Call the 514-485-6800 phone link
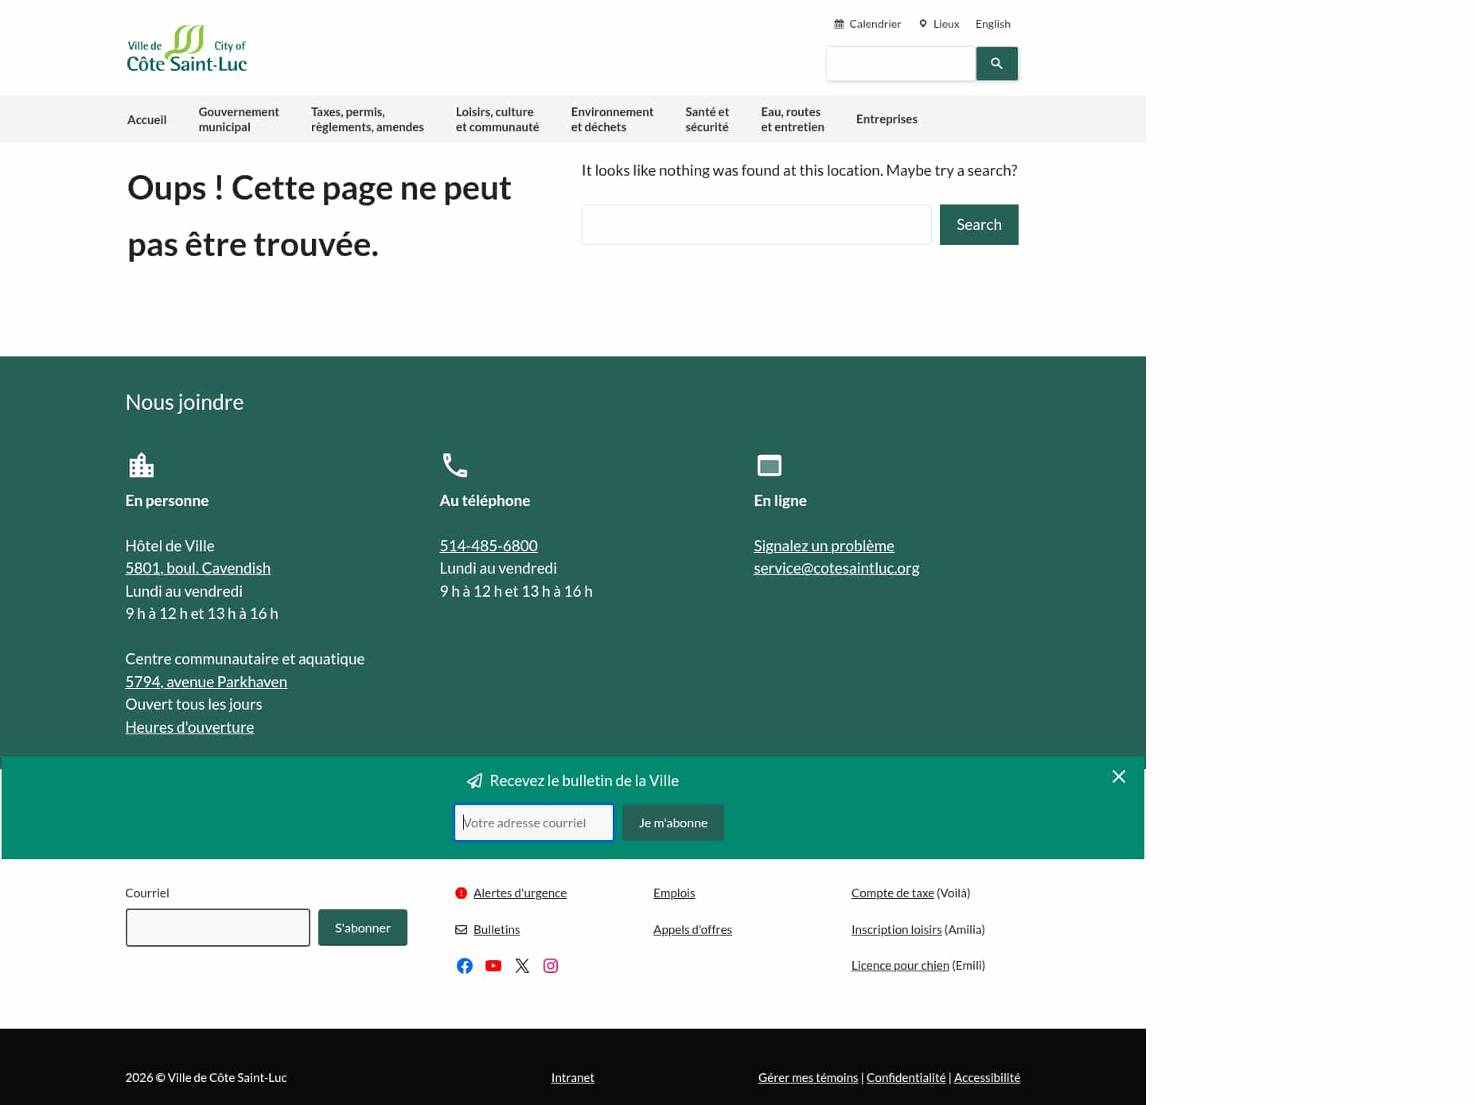This screenshot has height=1105, width=1477. click(x=488, y=546)
